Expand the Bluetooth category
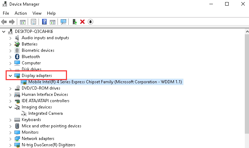 click(x=10, y=57)
